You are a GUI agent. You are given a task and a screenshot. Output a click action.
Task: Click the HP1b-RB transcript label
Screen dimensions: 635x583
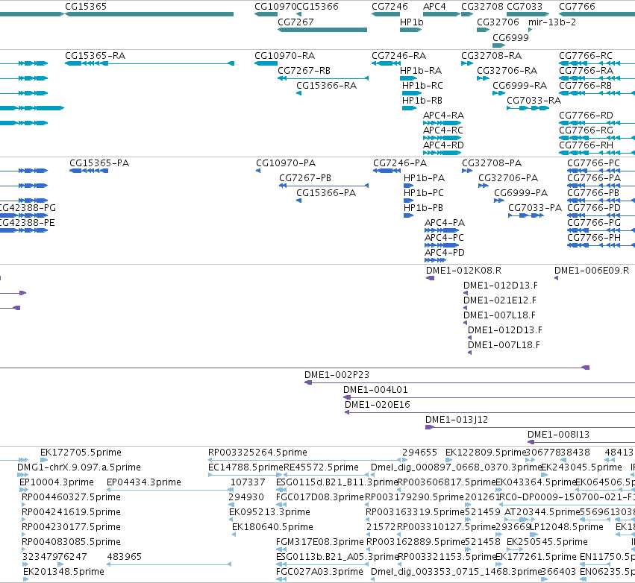click(422, 101)
